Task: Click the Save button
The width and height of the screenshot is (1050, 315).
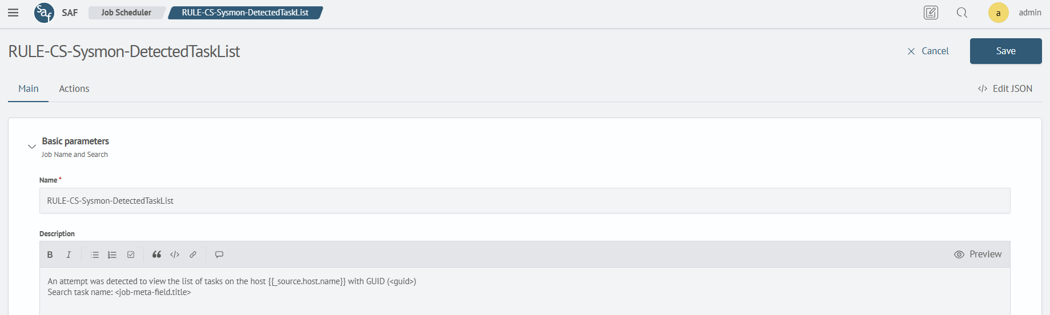Action: click(1005, 51)
